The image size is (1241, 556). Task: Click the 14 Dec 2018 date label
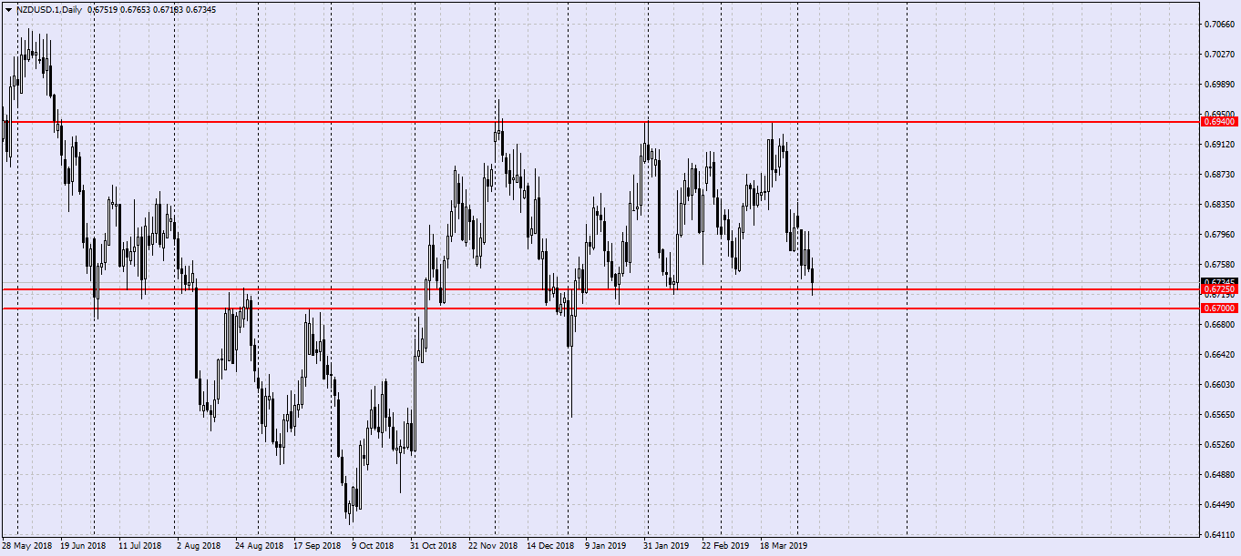(x=551, y=546)
